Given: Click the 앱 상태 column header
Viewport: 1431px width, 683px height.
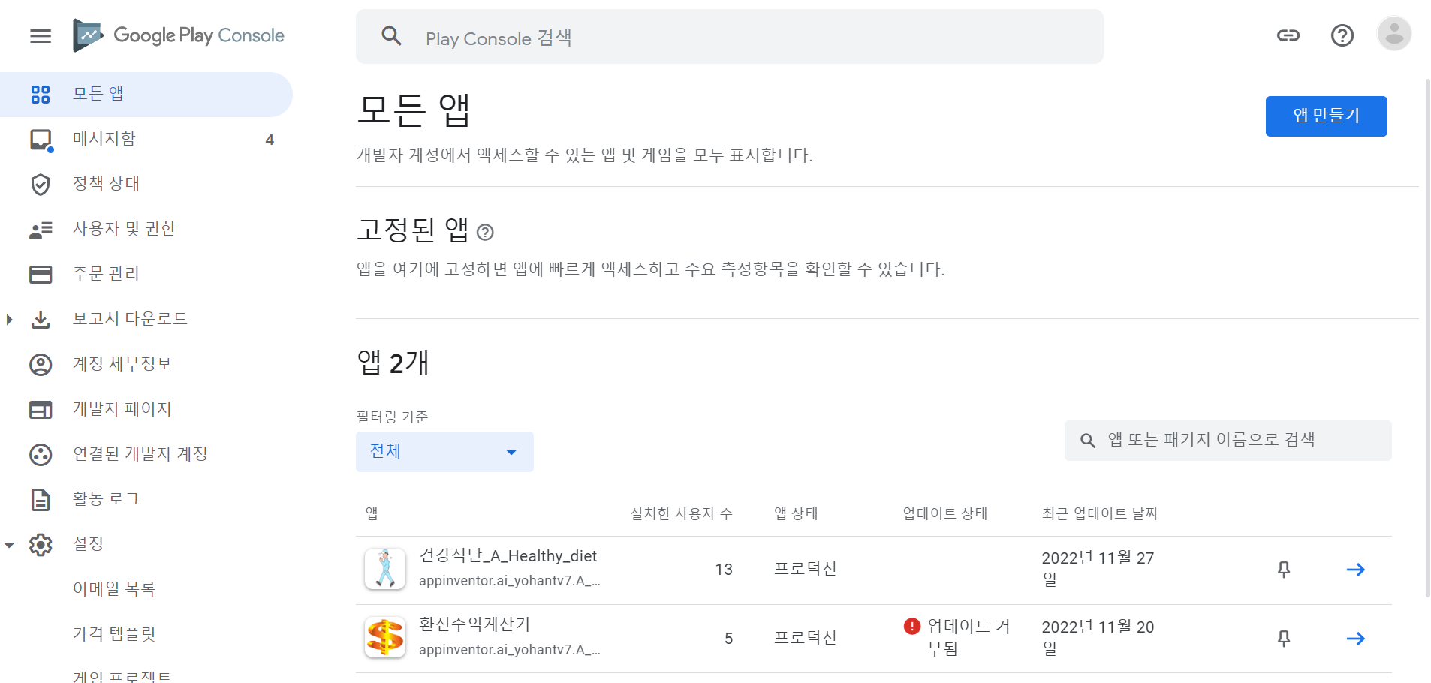Looking at the screenshot, I should 796,514.
